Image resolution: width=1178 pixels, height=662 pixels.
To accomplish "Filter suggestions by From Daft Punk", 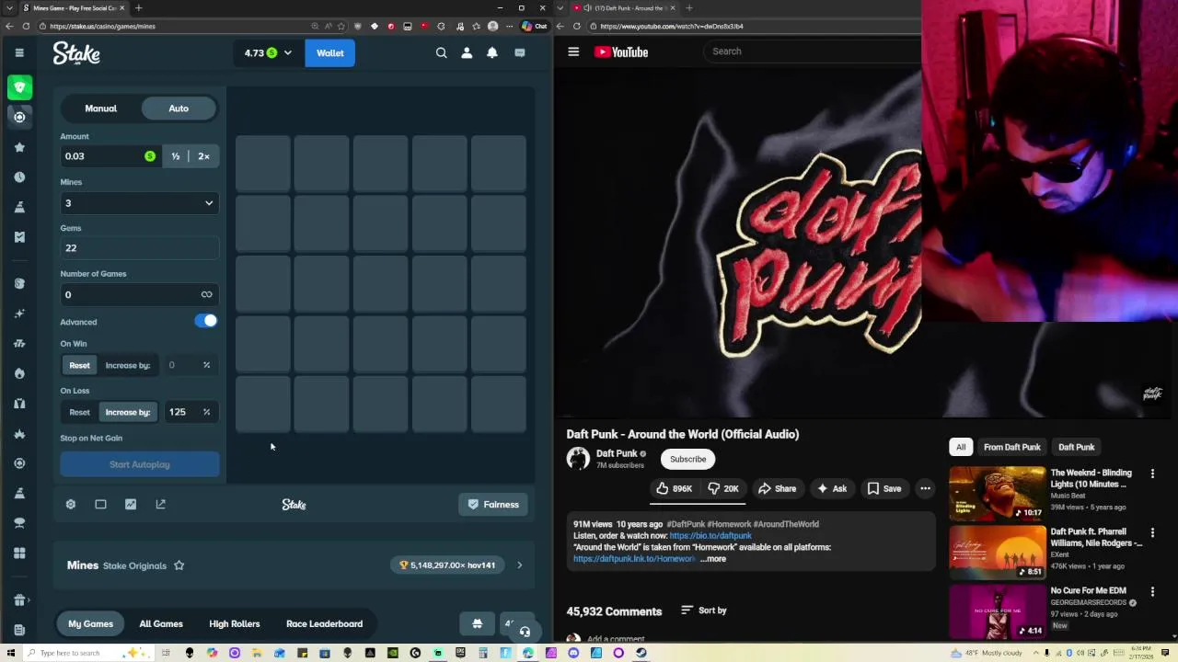I will [1011, 447].
